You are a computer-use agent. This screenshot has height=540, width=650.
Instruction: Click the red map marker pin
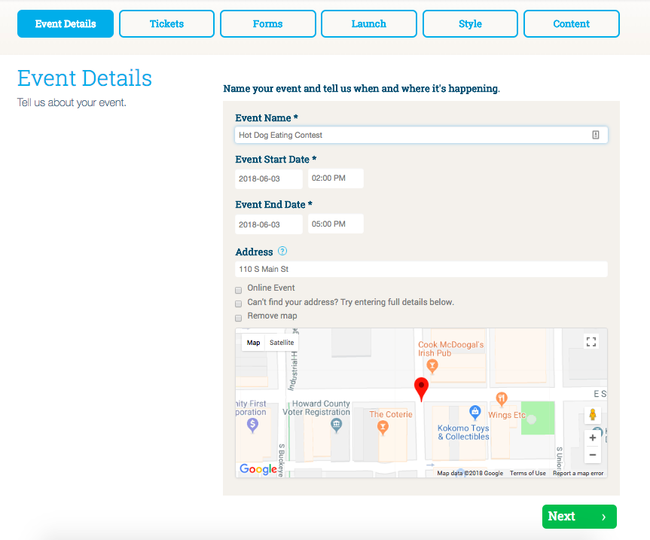point(421,386)
